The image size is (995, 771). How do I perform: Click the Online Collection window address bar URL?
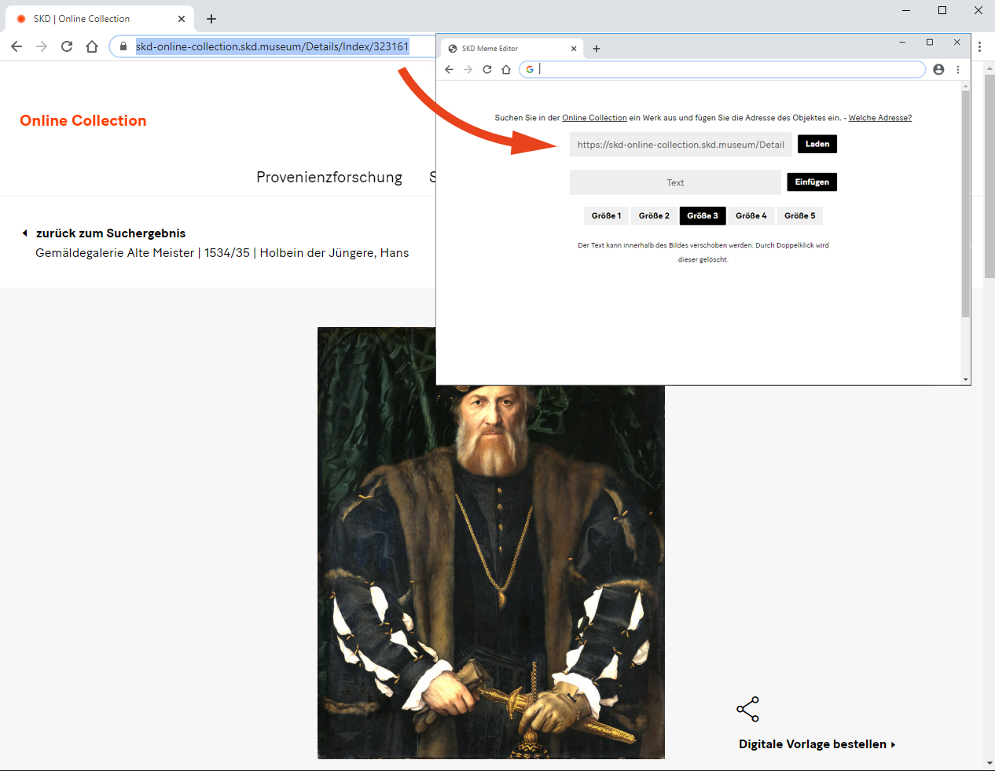click(272, 46)
